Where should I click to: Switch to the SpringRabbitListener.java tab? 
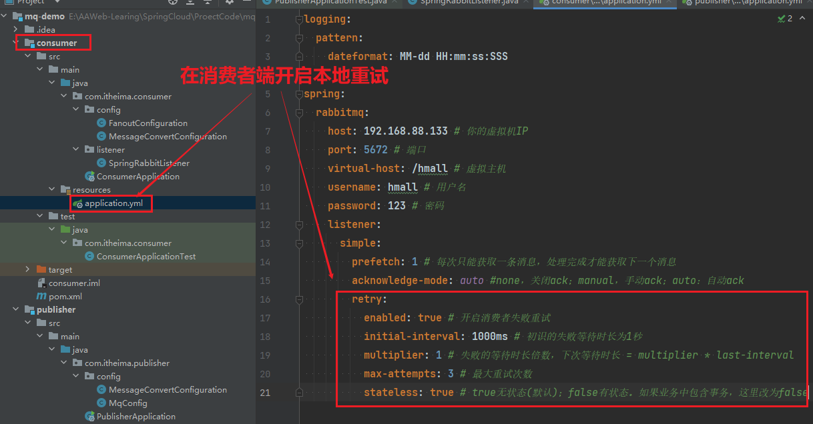[x=469, y=3]
